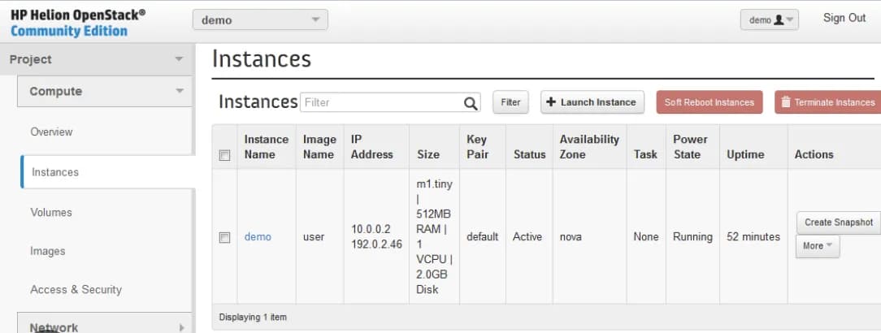Click into the Filter text field

tap(382, 103)
